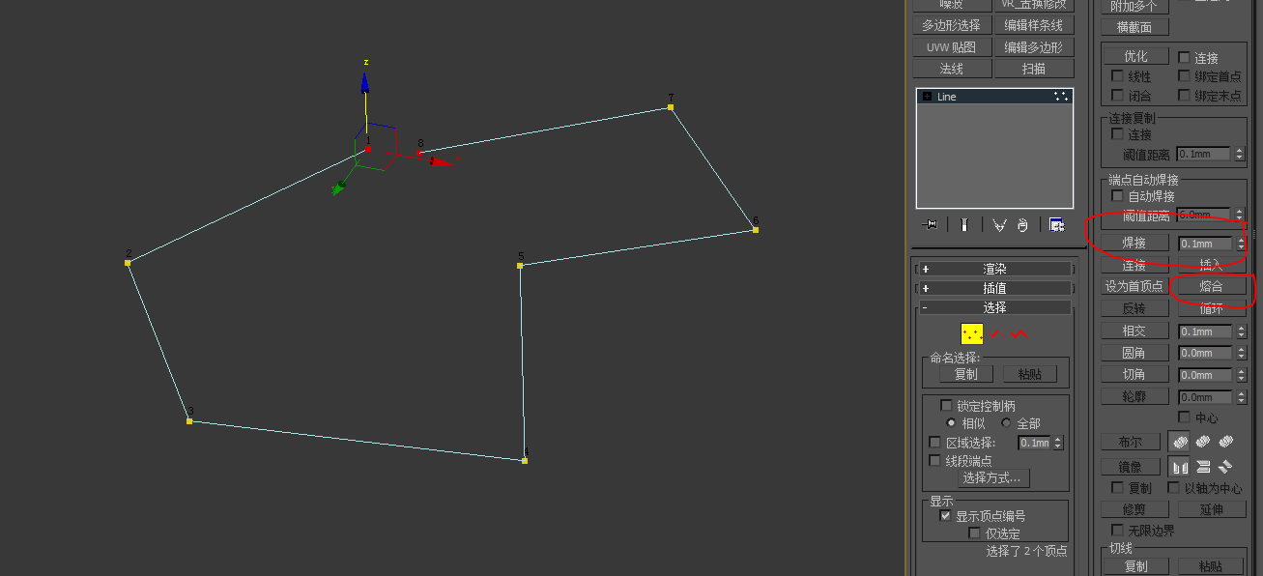Viewport: 1263px width, 576px height.
Task: Choose Boolean Subtraction icon
Action: [1203, 441]
